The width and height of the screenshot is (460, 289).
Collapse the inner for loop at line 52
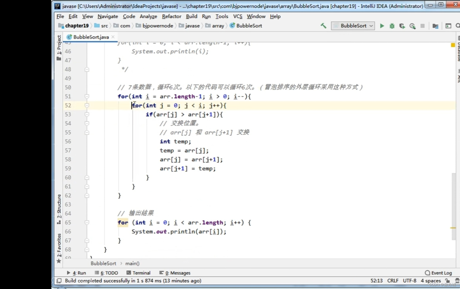pos(87,105)
